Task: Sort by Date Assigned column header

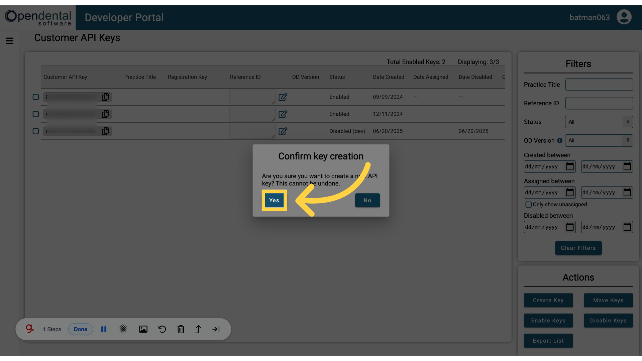Action: [x=431, y=77]
